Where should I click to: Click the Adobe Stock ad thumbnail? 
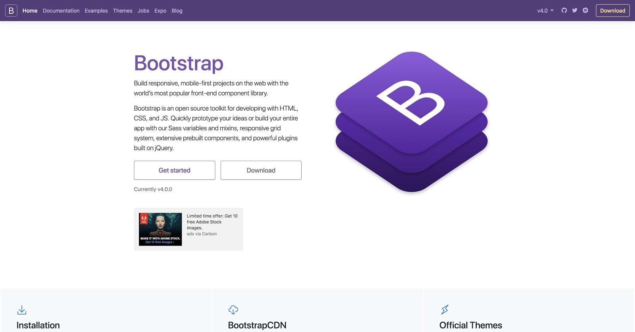point(160,229)
